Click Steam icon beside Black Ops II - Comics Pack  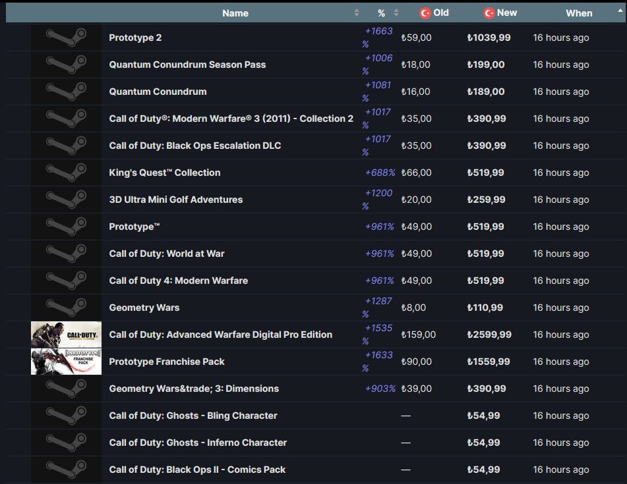pos(66,470)
